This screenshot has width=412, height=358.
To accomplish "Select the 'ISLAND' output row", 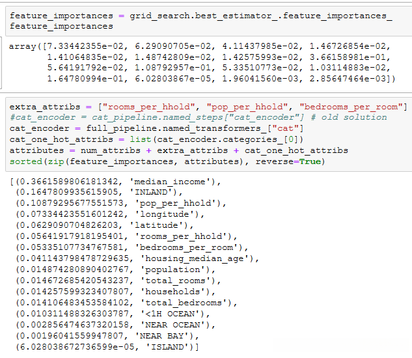I will [107, 347].
